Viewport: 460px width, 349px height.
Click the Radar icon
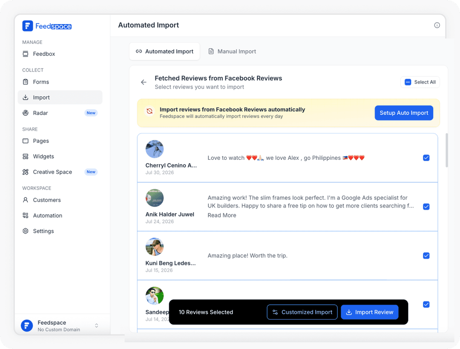pyautogui.click(x=26, y=113)
